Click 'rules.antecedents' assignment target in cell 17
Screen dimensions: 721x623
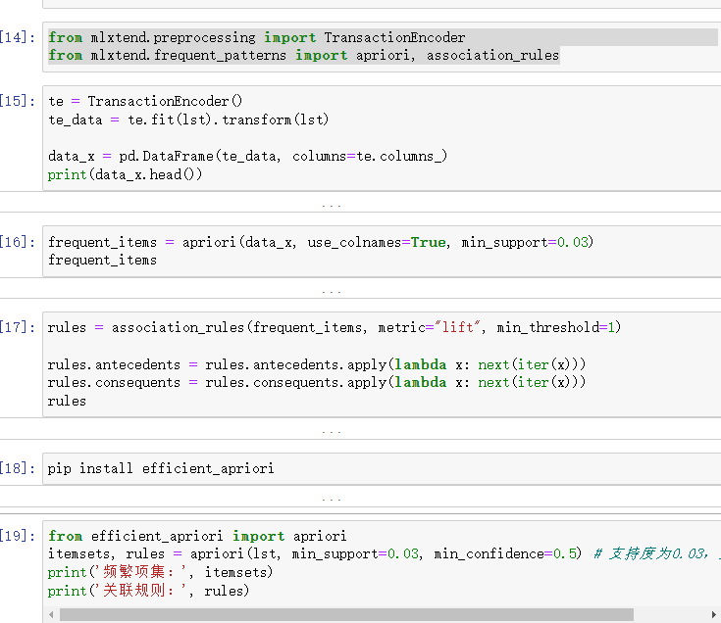114,364
